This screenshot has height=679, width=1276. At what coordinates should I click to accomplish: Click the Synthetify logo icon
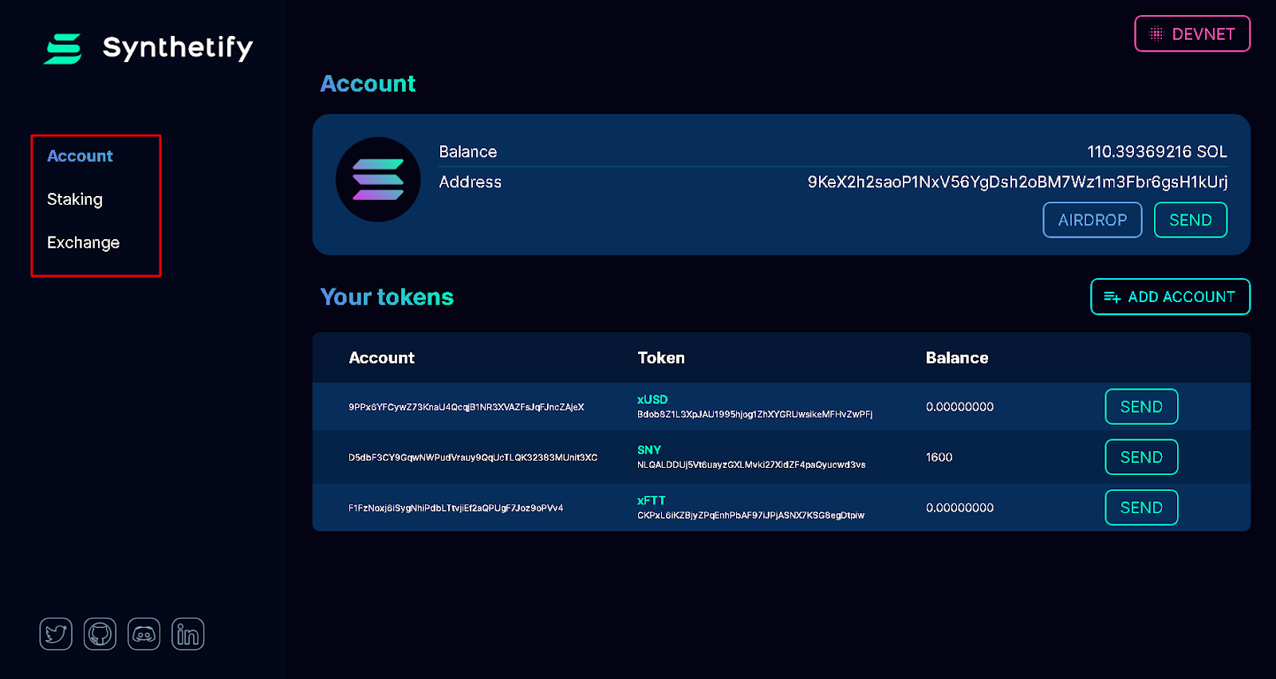pyautogui.click(x=63, y=49)
